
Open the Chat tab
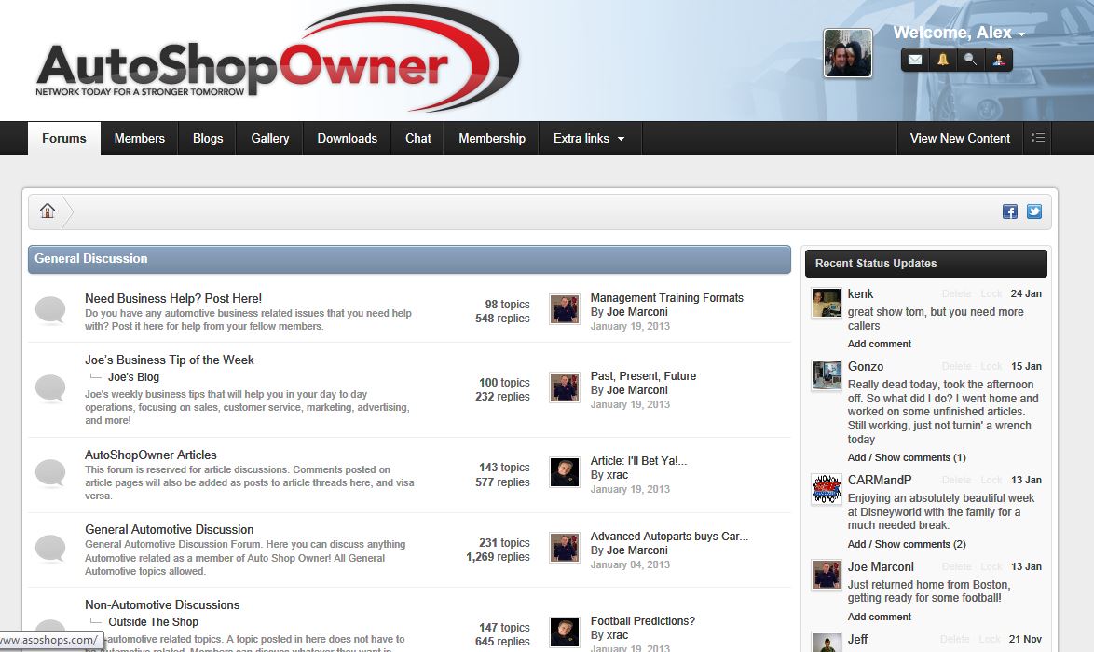[x=417, y=138]
